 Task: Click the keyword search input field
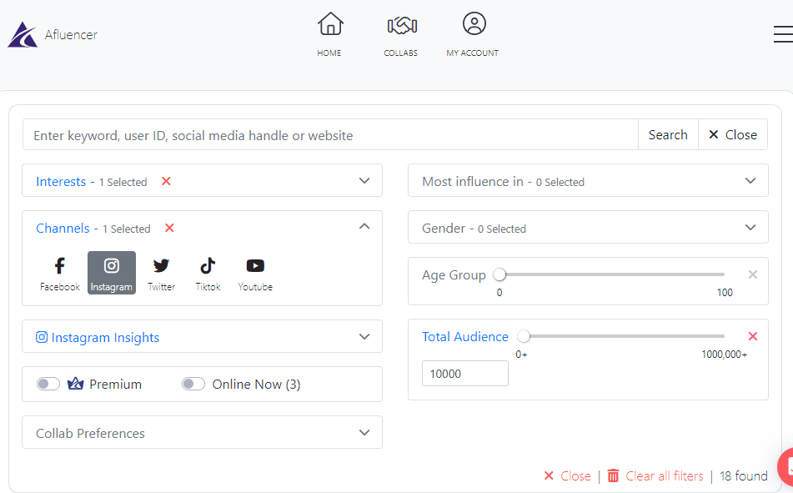click(x=329, y=134)
